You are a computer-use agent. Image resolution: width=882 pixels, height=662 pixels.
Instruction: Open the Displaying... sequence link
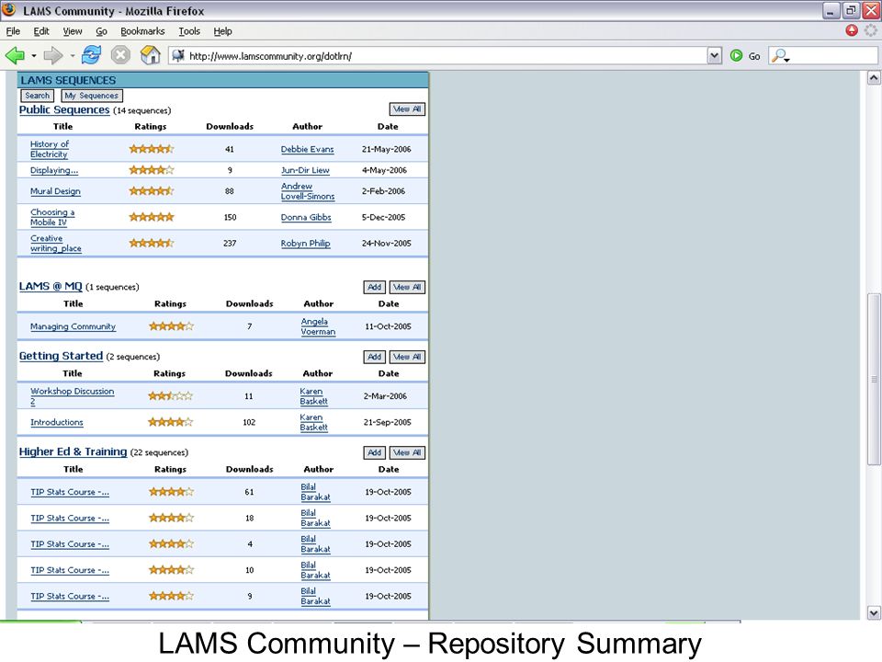[x=54, y=170]
